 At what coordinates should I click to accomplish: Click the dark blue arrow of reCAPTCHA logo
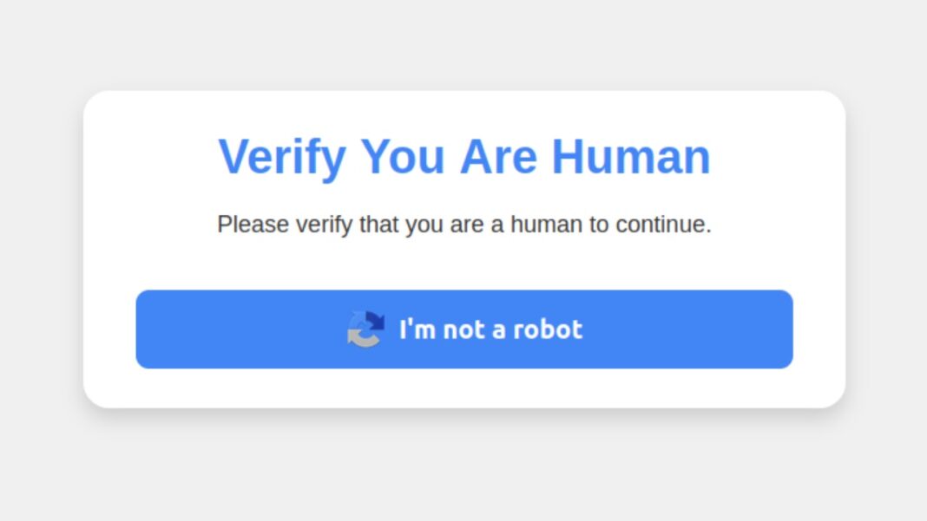373,322
